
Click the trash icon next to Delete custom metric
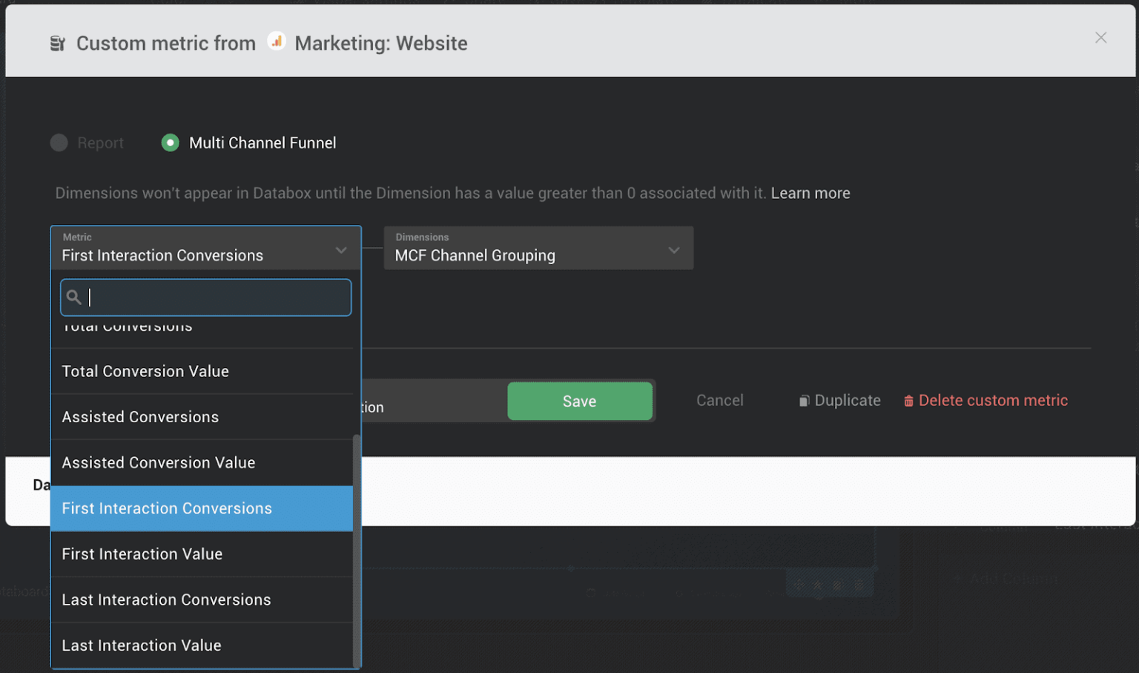pyautogui.click(x=909, y=400)
